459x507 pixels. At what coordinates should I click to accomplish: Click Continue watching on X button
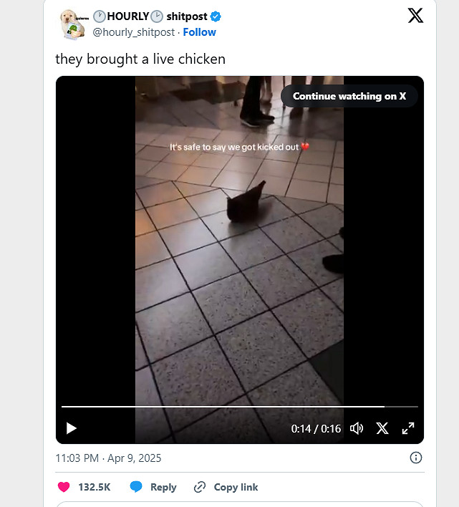click(x=349, y=96)
